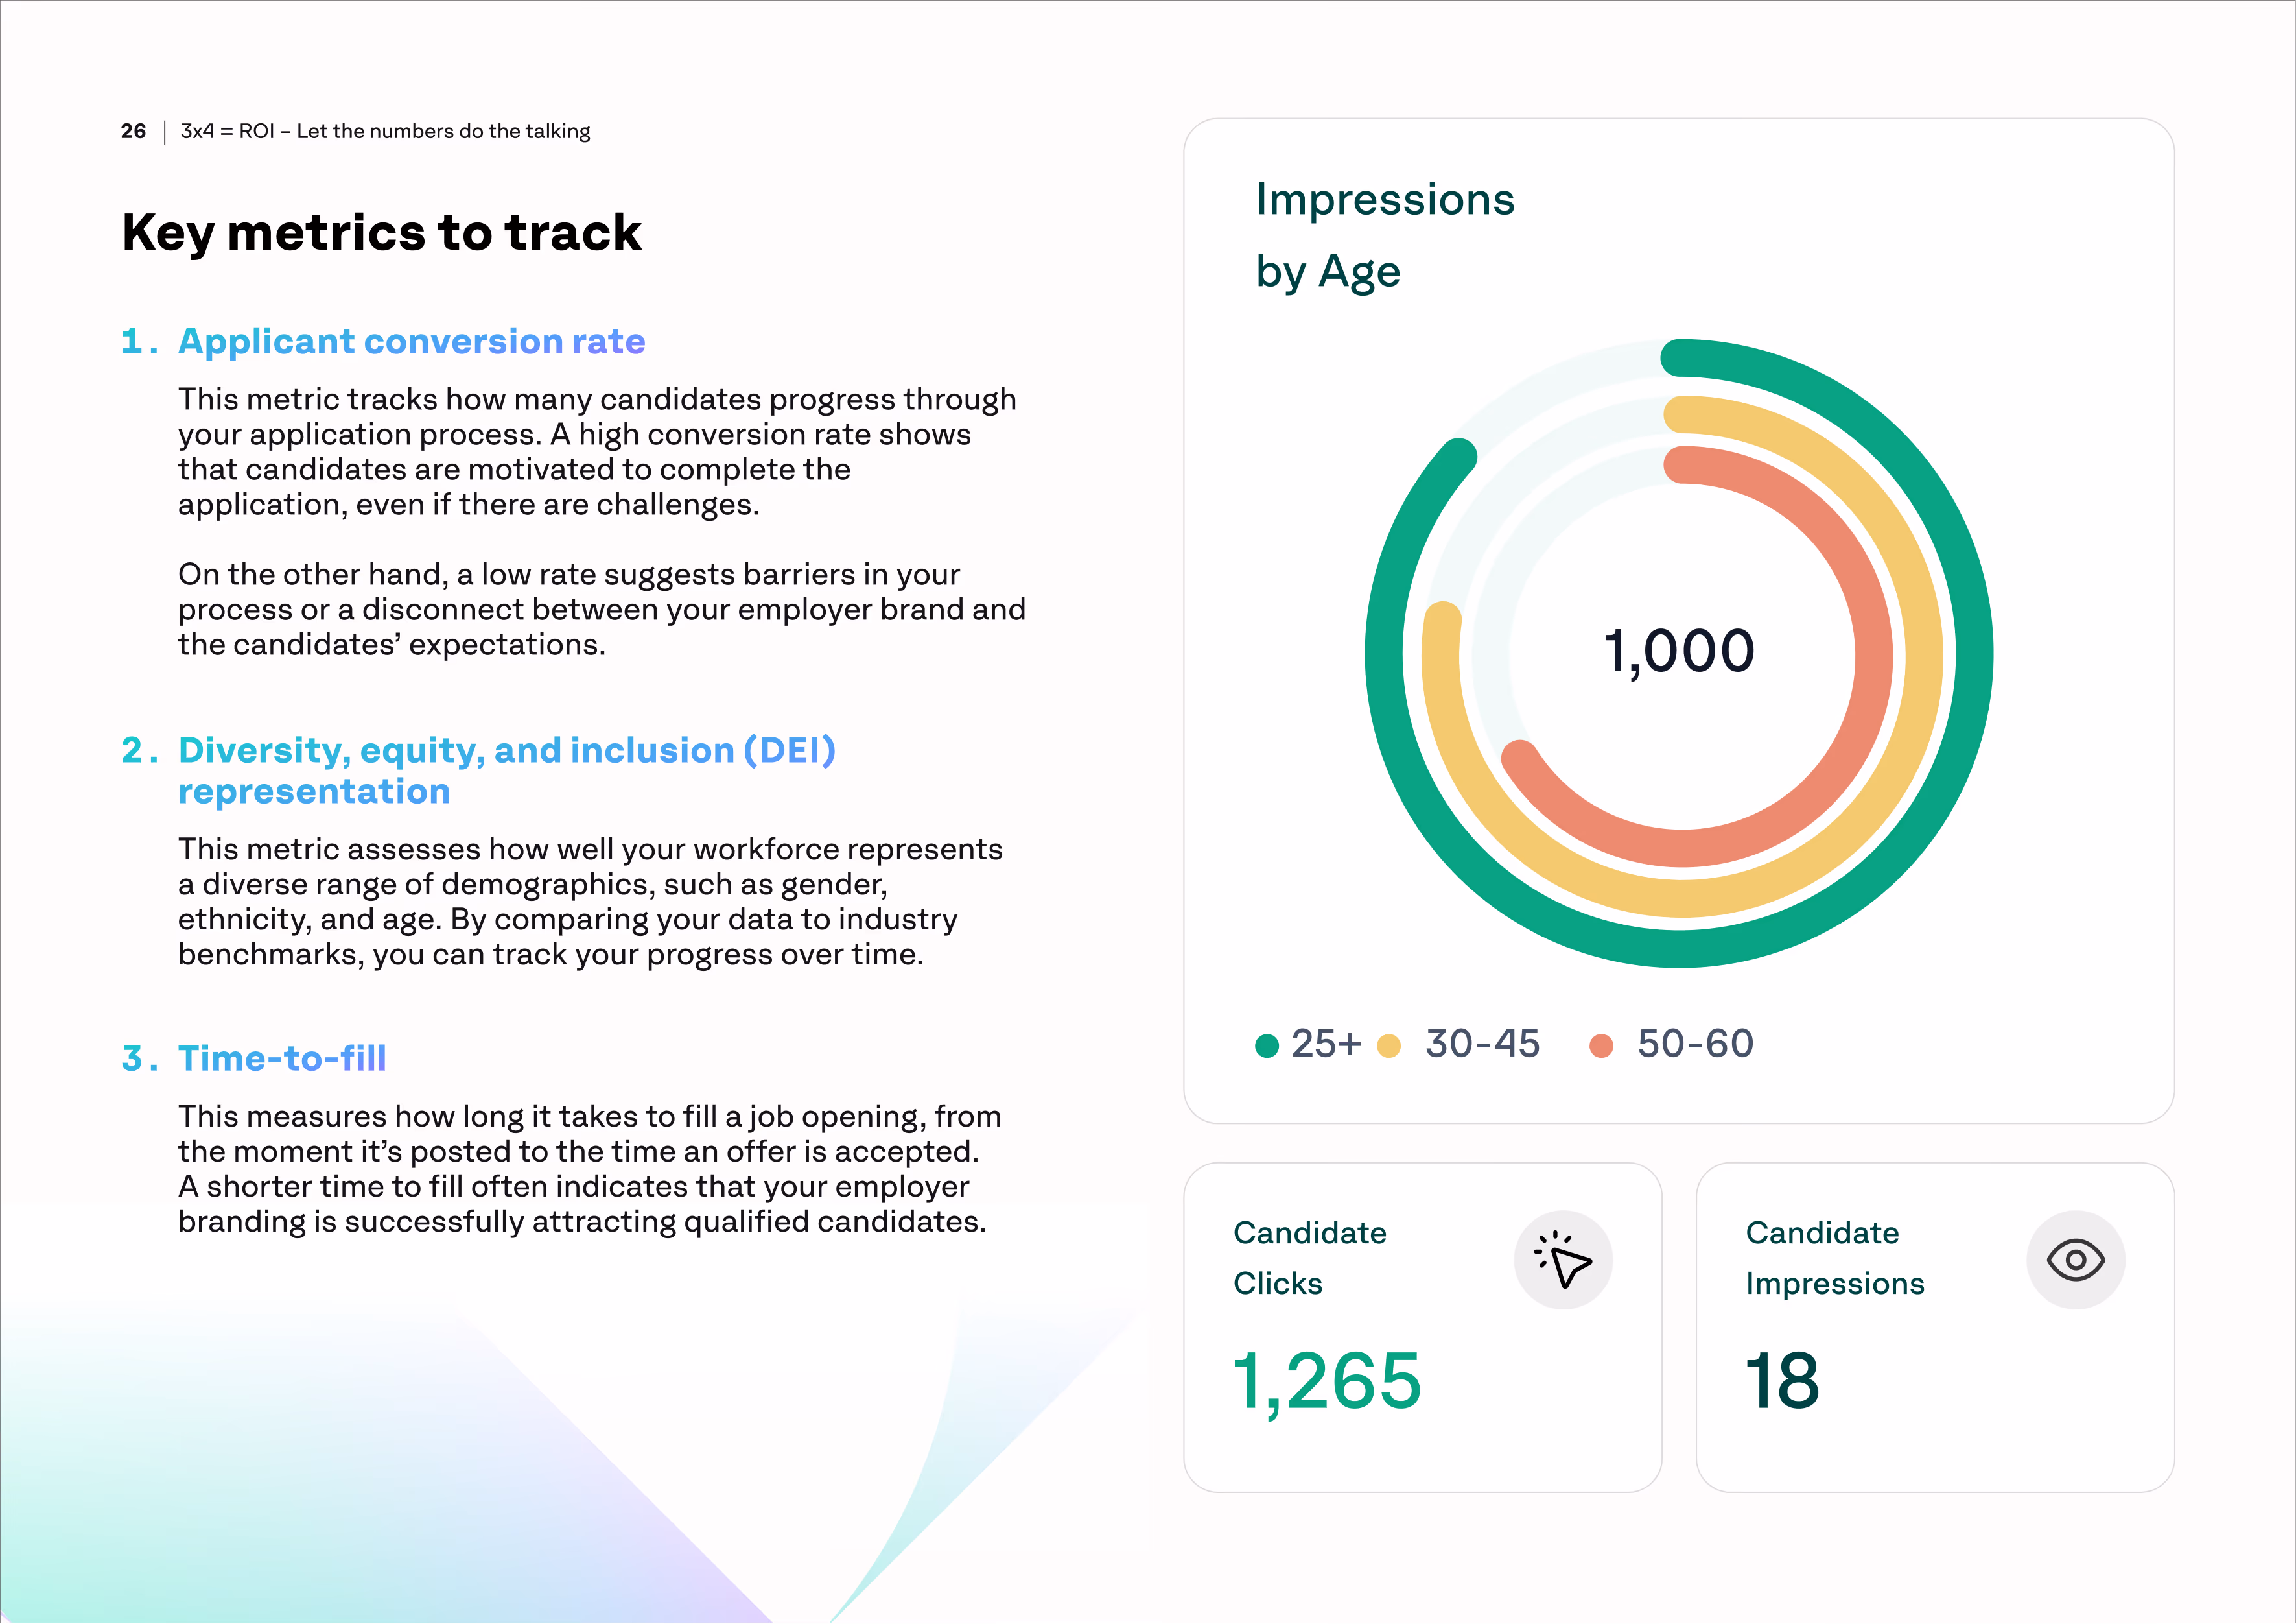Click the page number 26
This screenshot has width=2296, height=1624.
[133, 131]
